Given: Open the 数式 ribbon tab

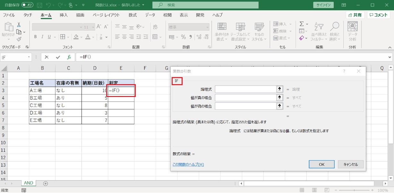Looking at the screenshot, I should pos(133,15).
